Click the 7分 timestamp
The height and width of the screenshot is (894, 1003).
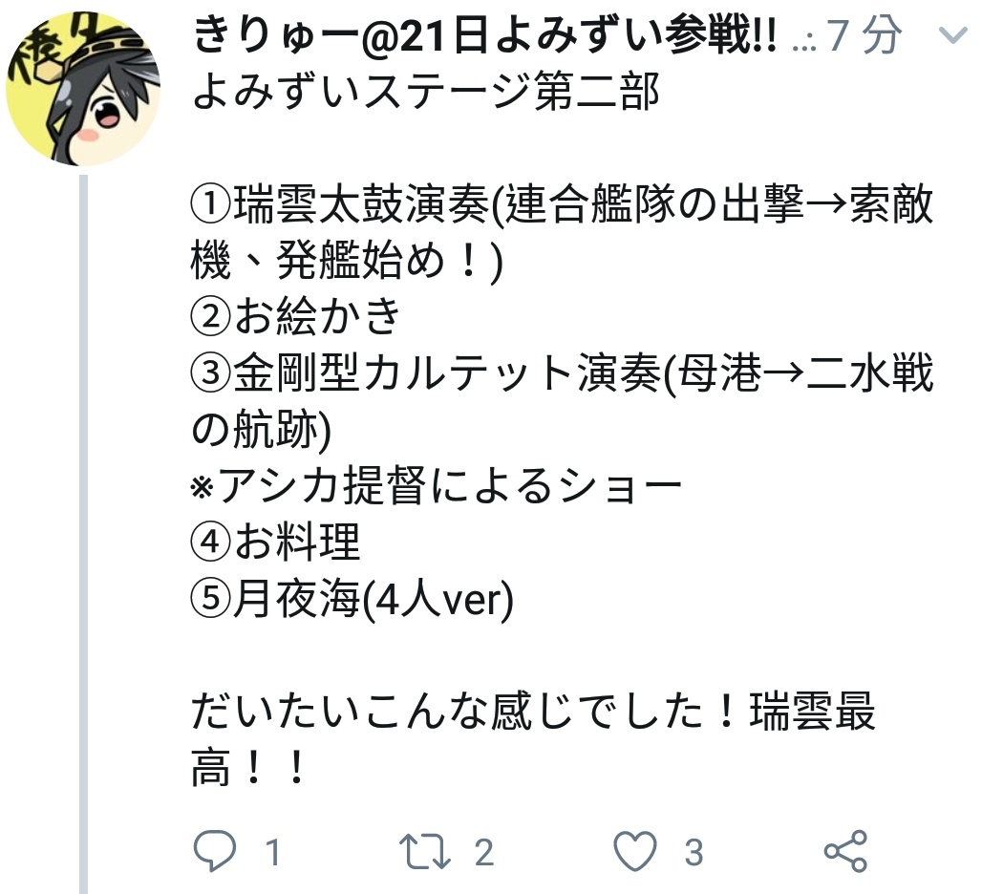tap(864, 35)
